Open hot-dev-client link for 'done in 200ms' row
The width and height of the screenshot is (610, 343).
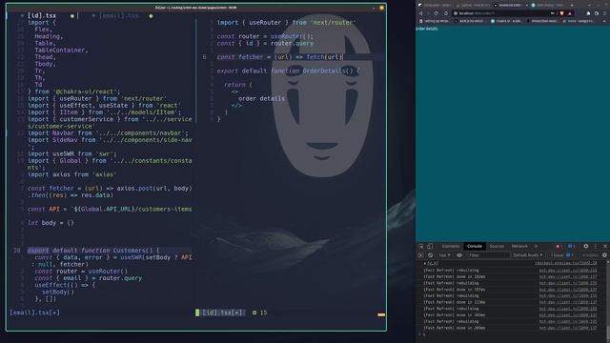pyautogui.click(x=568, y=328)
